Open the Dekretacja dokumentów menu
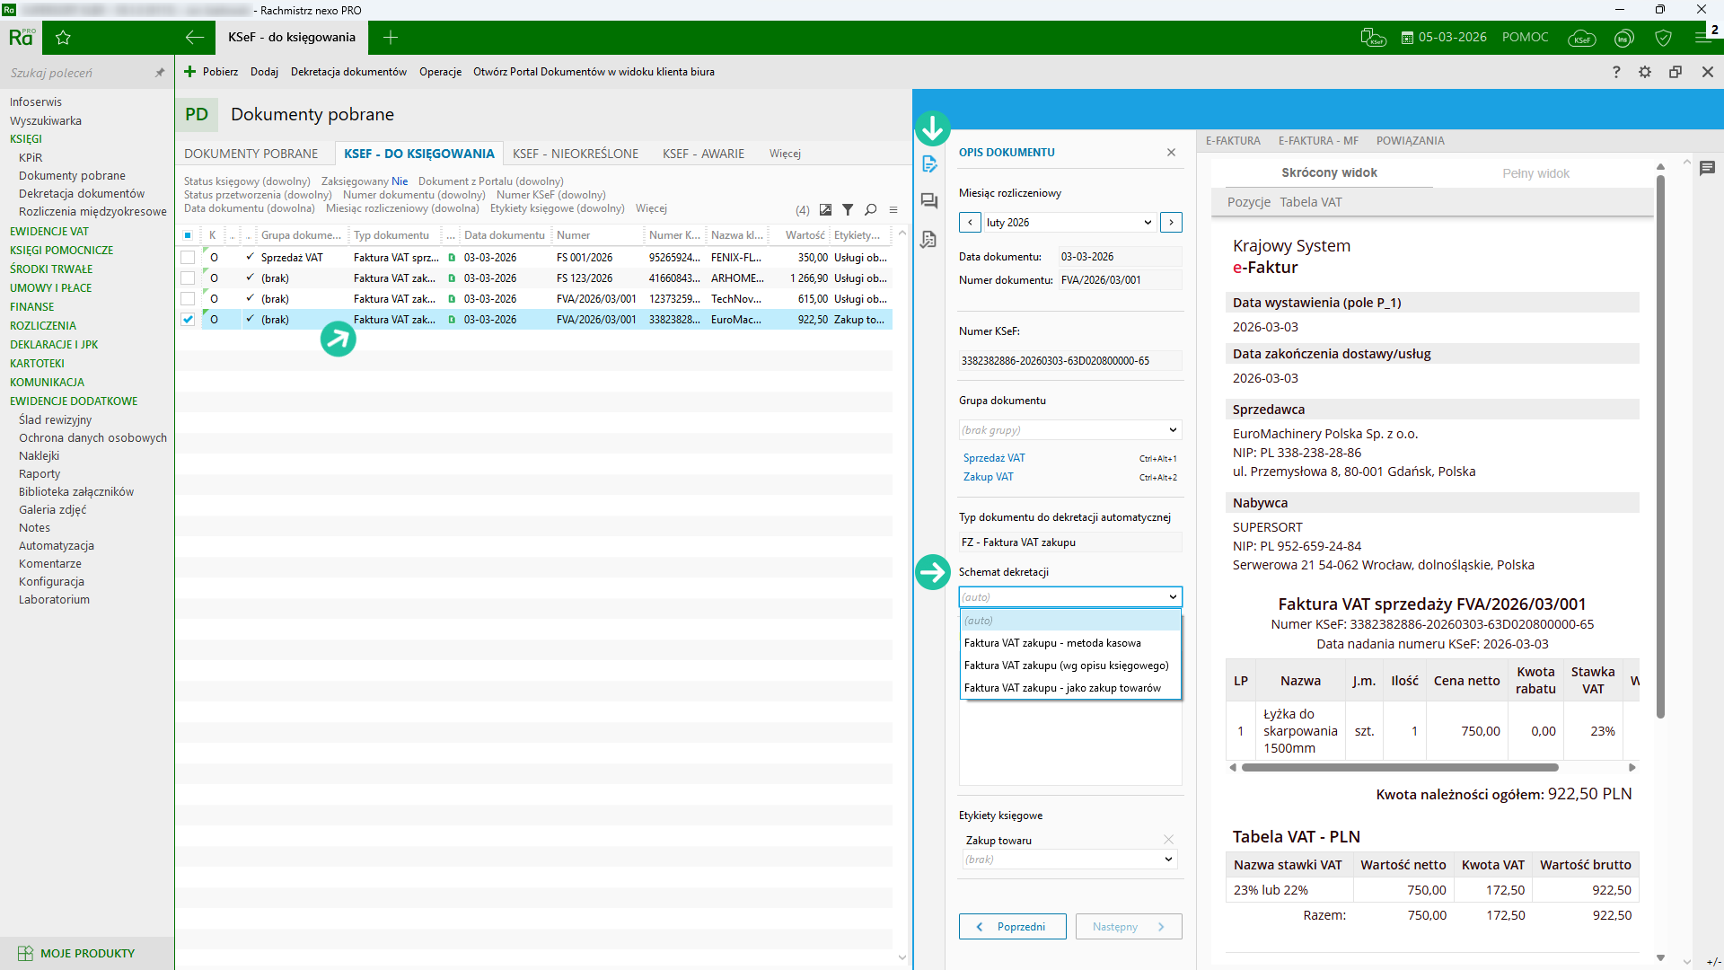Screen dimensions: 1724x970 point(348,72)
